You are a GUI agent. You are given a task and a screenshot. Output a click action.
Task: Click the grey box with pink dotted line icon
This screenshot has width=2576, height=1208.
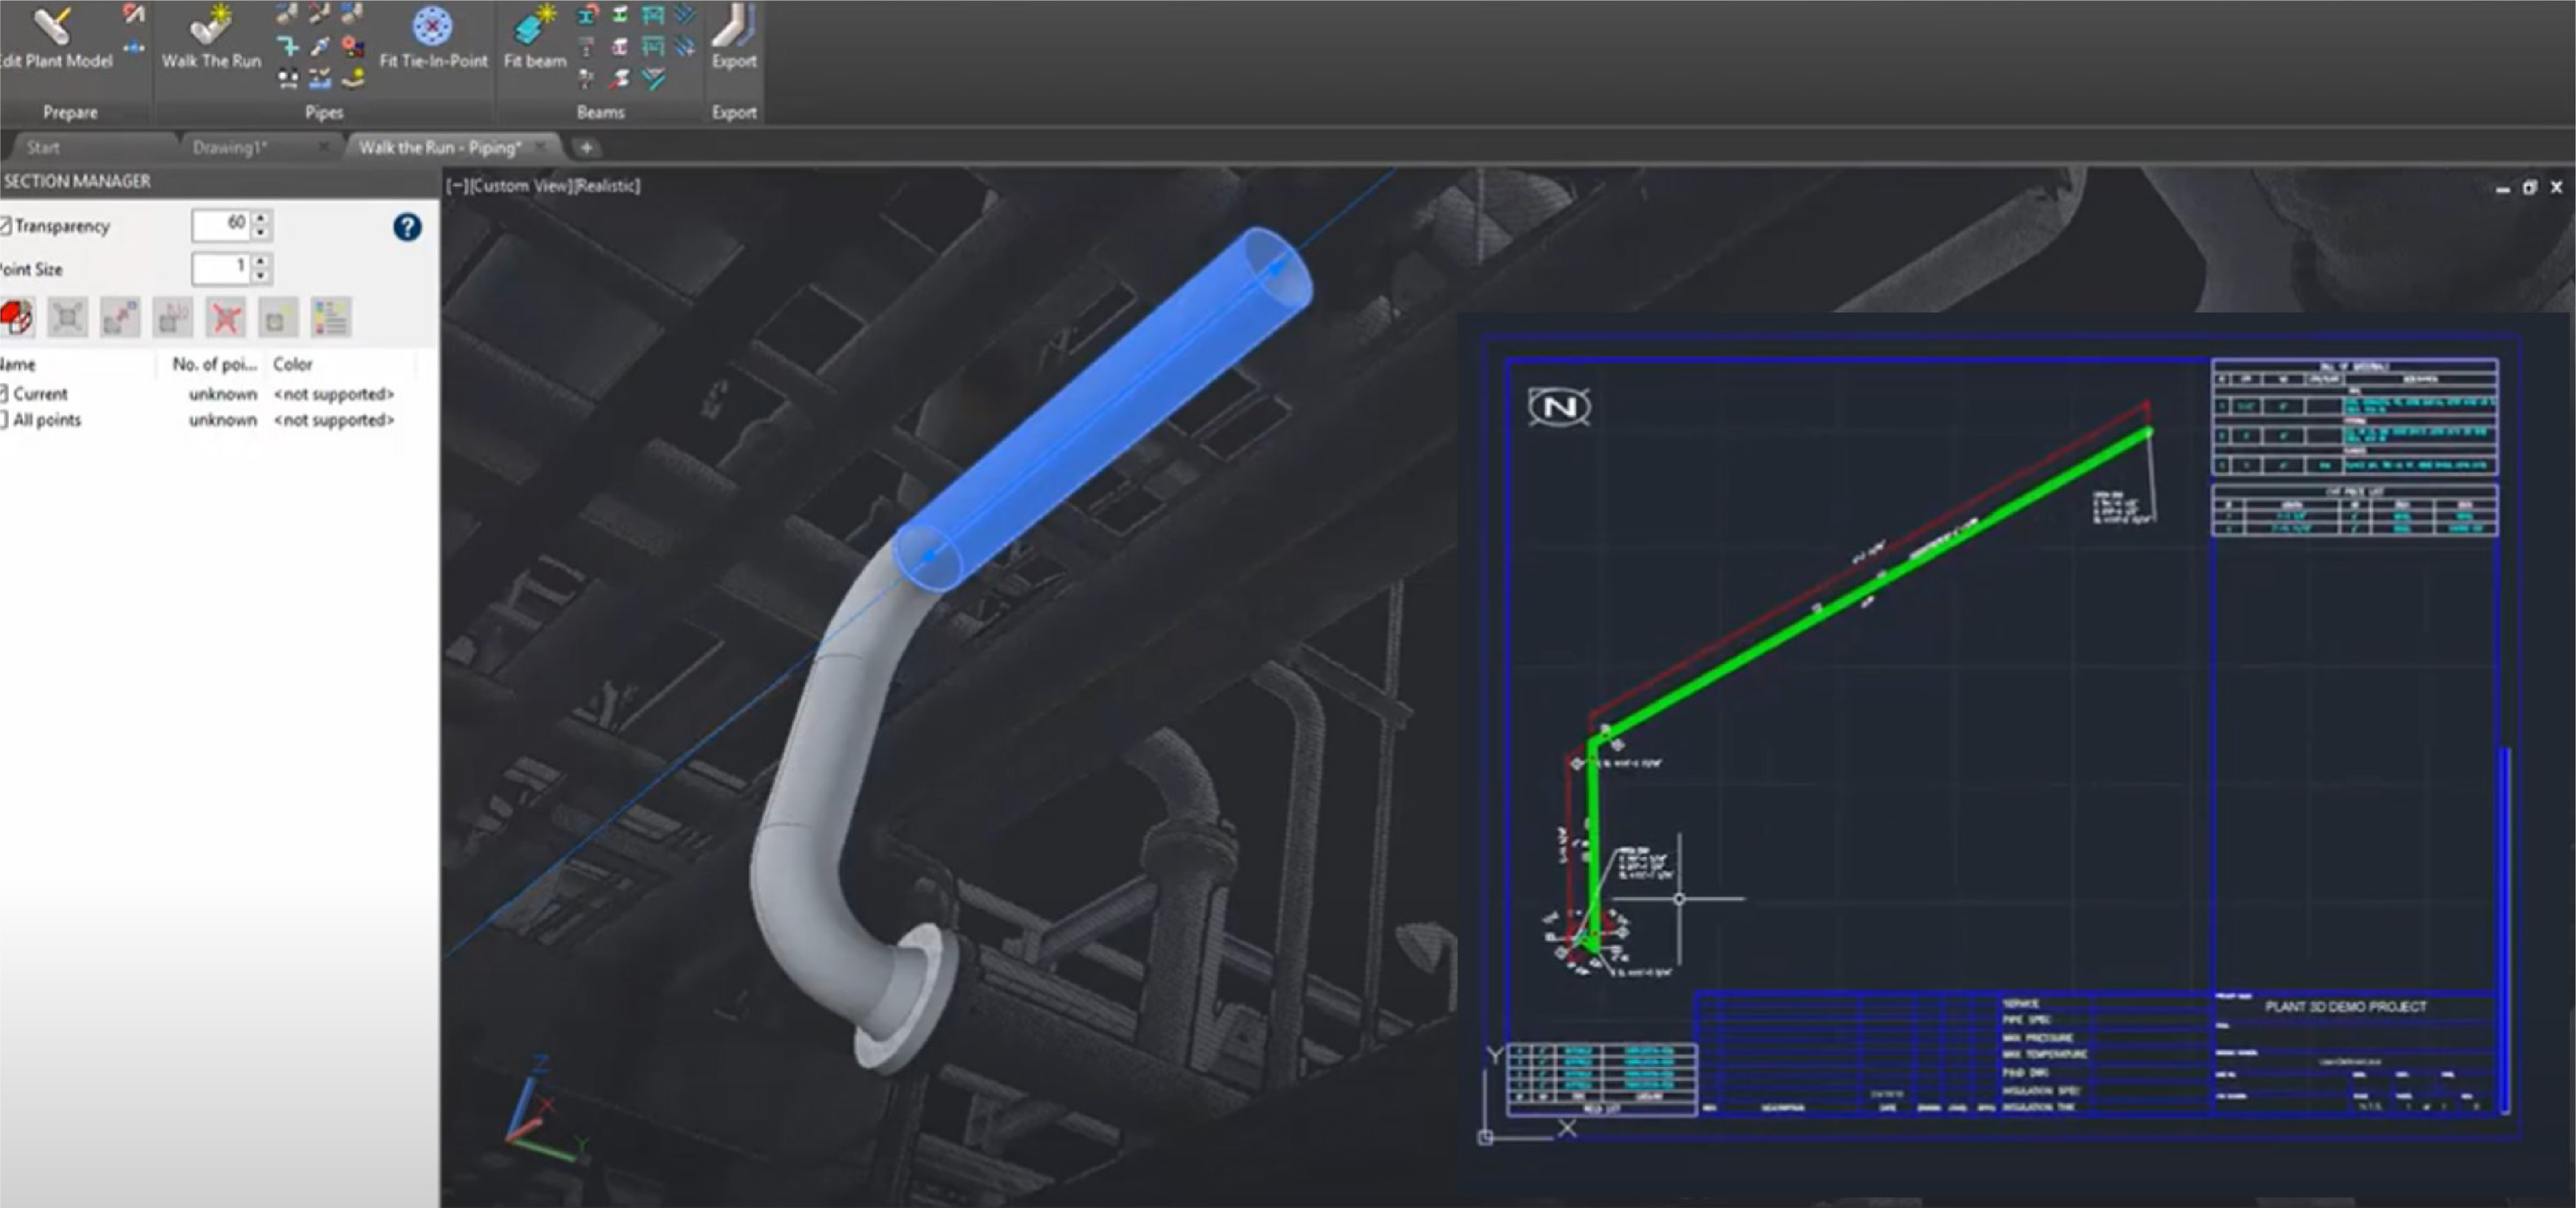tap(120, 318)
